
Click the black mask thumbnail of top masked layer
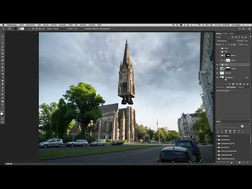coord(228,56)
